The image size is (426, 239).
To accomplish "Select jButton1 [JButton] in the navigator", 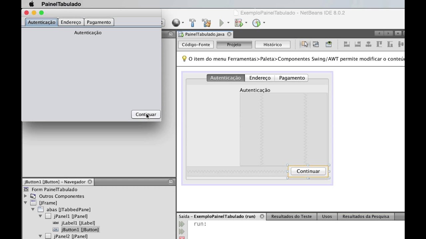I will pos(80,229).
